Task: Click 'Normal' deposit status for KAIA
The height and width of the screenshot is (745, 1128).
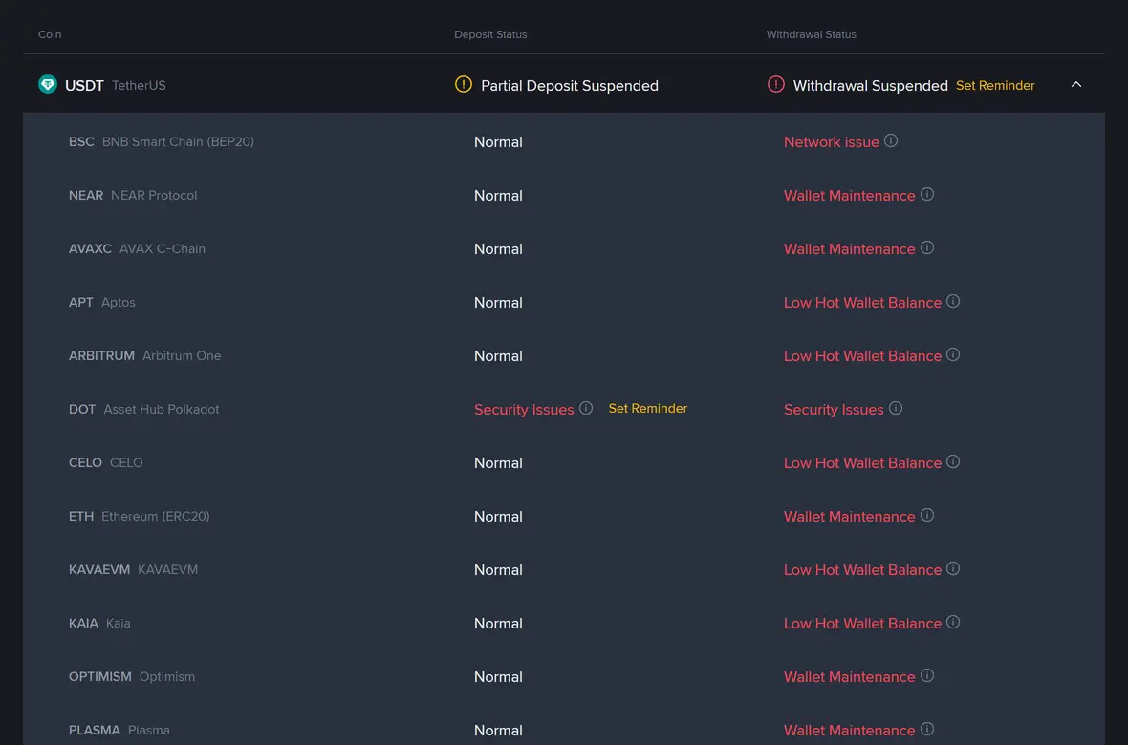Action: (498, 624)
